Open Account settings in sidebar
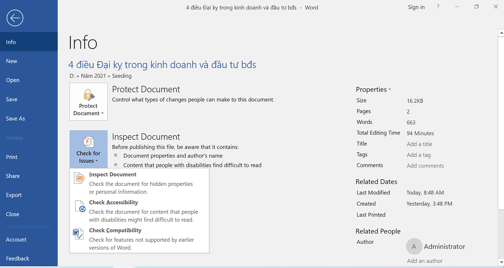This screenshot has height=268, width=504. coord(29,239)
